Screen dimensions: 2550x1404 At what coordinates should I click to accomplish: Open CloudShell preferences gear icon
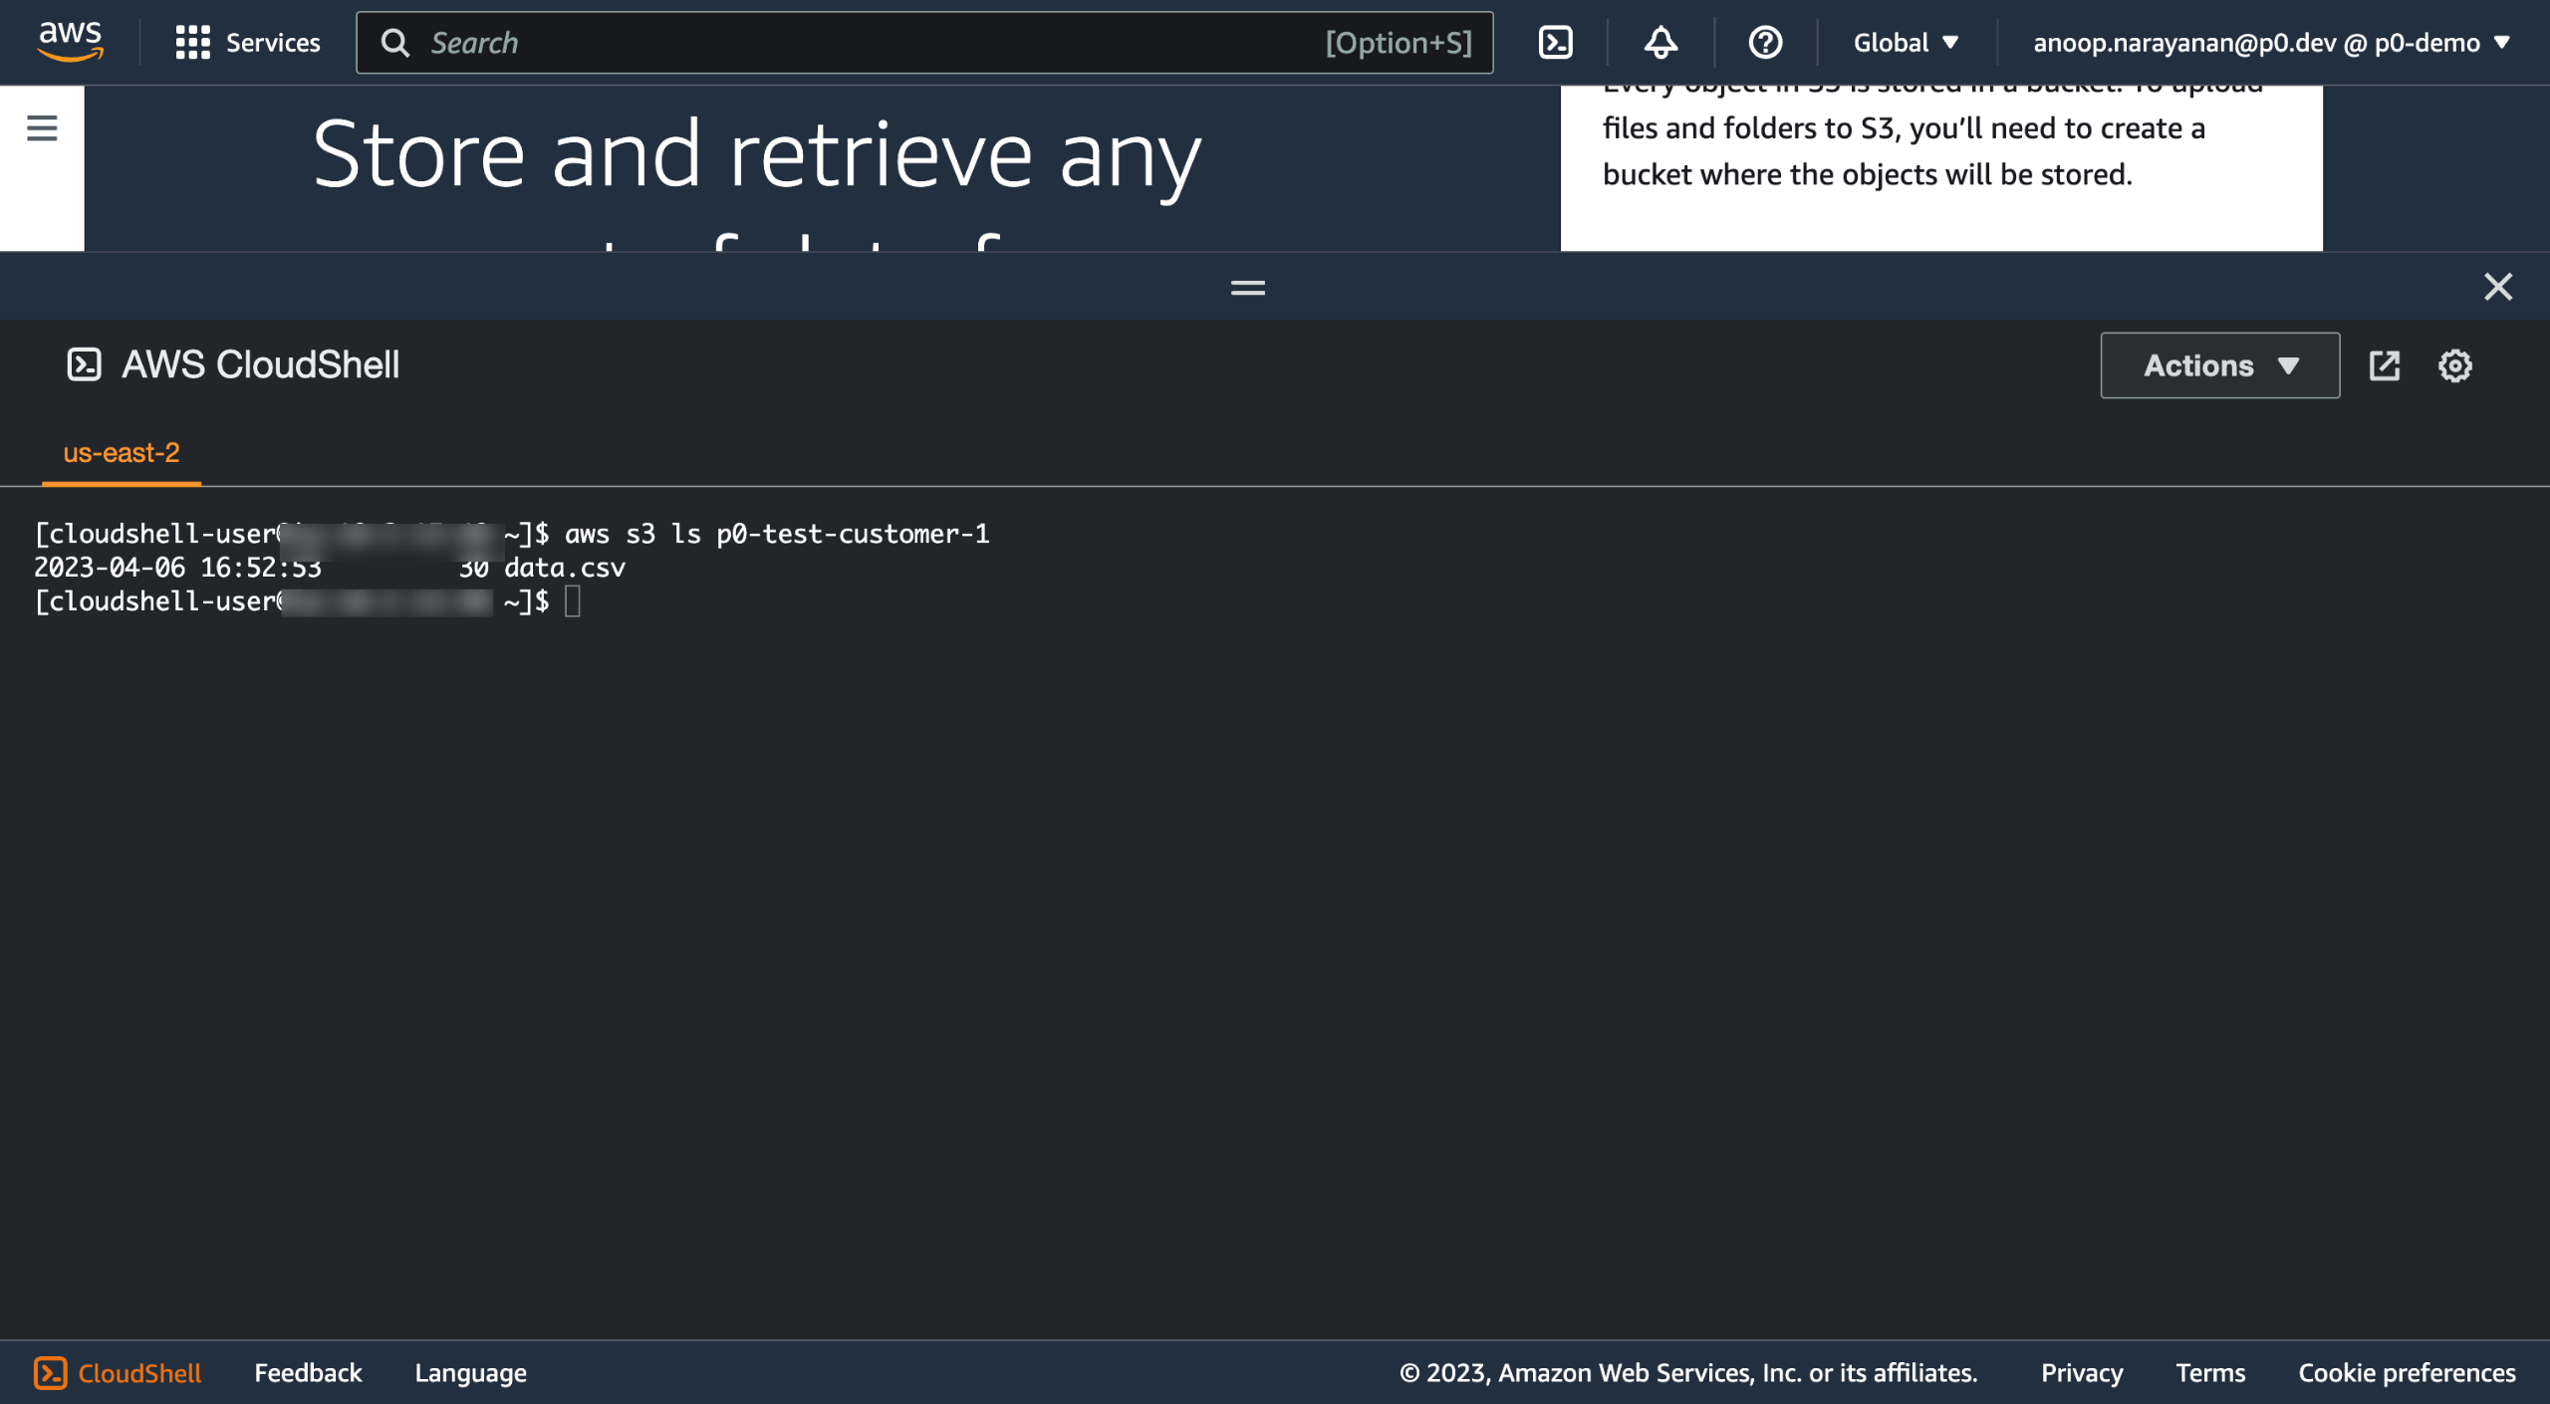[x=2454, y=365]
